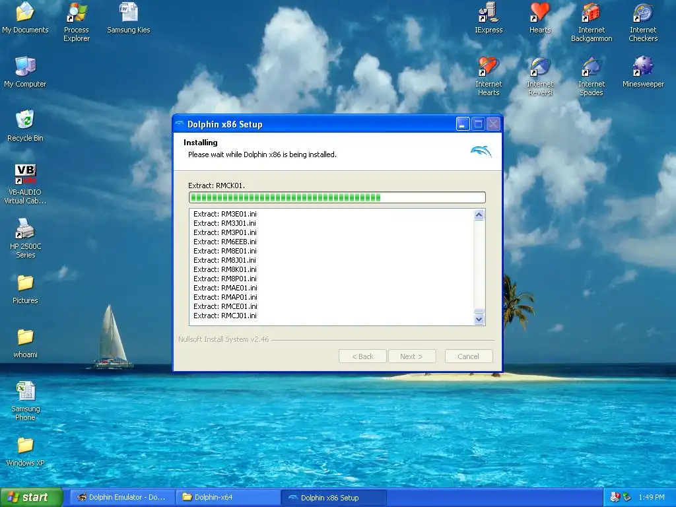
Task: Select the Internet Backgammon shortcut
Action: [x=591, y=22]
